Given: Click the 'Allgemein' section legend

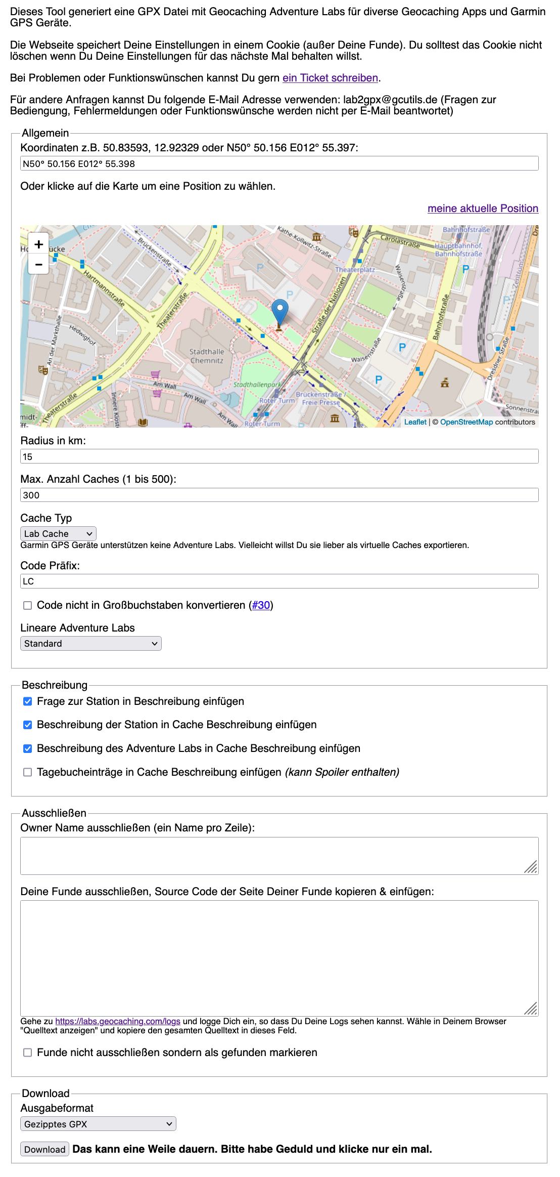Looking at the screenshot, I should [45, 133].
